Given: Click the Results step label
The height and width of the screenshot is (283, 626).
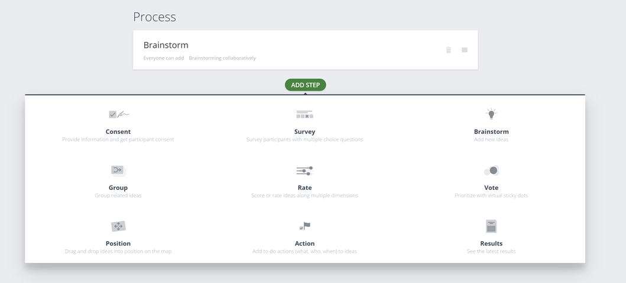Looking at the screenshot, I should (491, 243).
